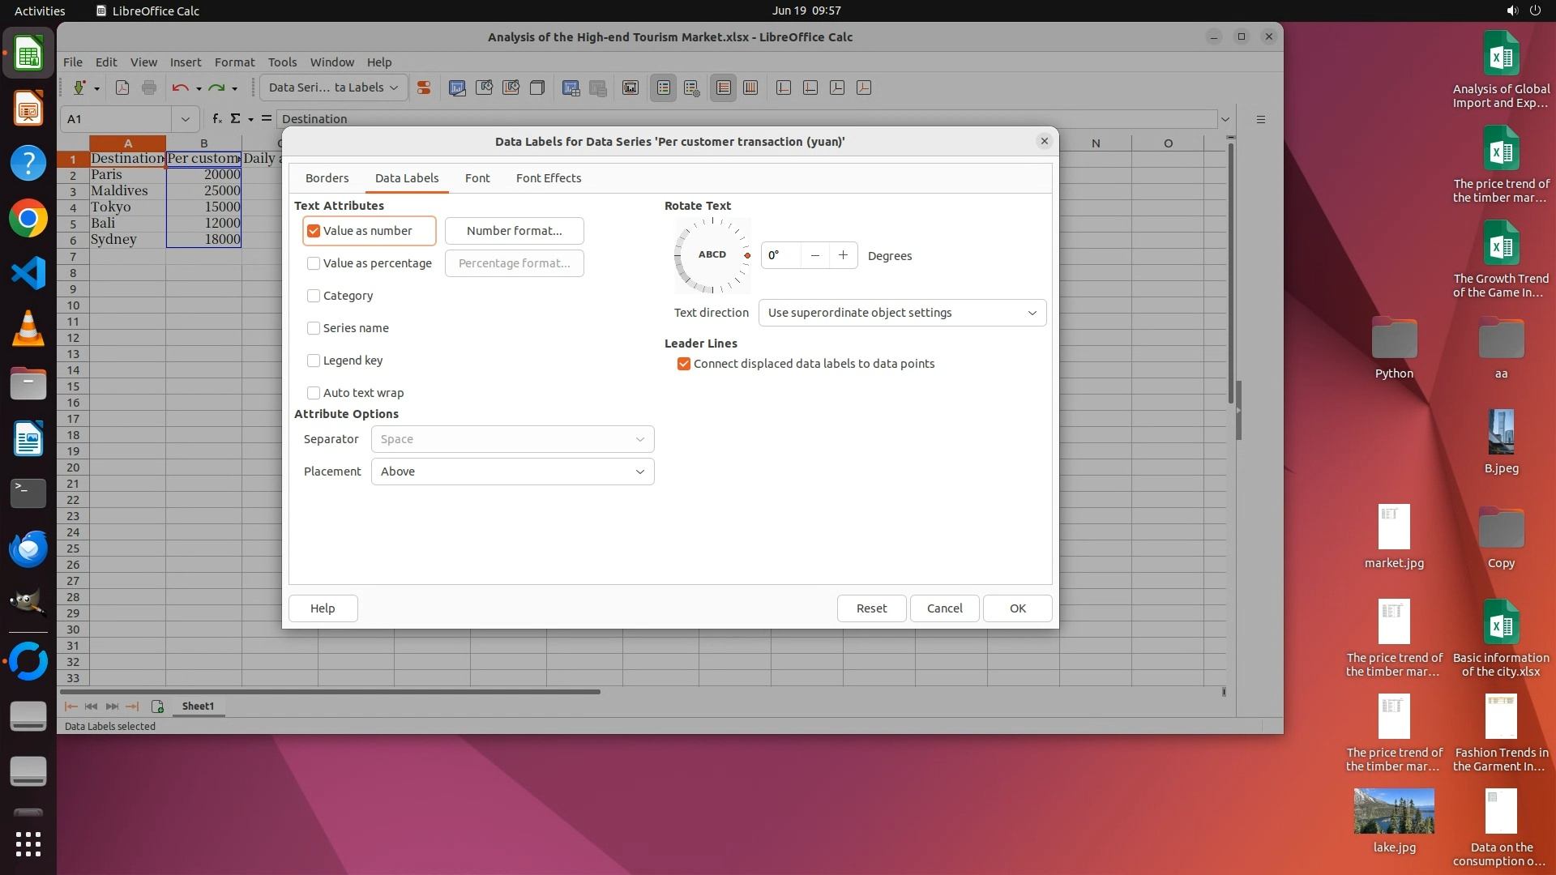Screen dimensions: 1556x875
Task: Expand the Text direction dropdown
Action: click(x=901, y=313)
